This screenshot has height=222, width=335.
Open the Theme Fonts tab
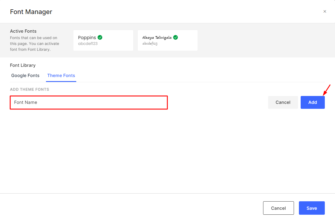point(61,76)
